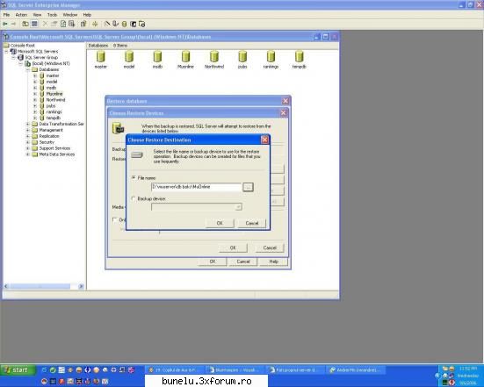
Task: Open the View menu
Action: (x=38, y=15)
